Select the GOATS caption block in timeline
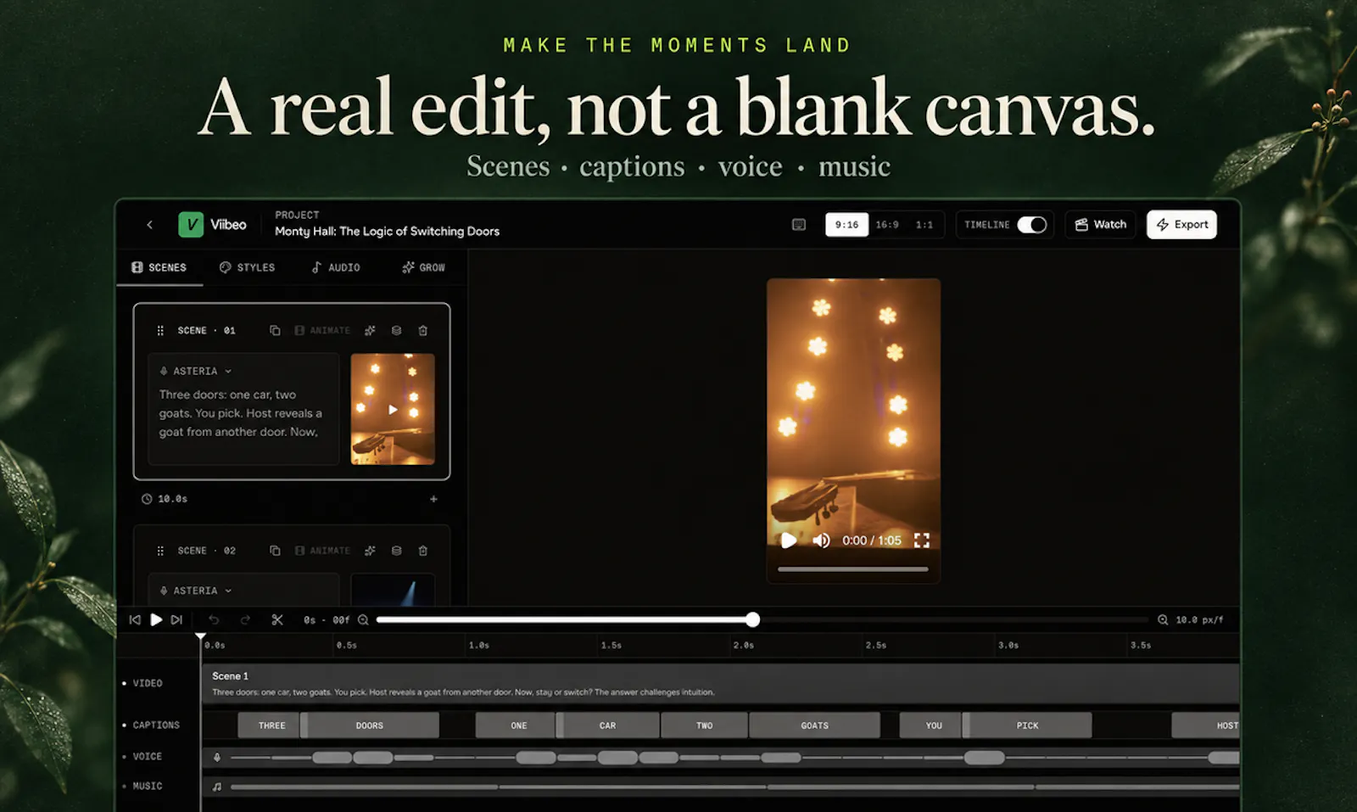This screenshot has width=1357, height=812. [814, 725]
